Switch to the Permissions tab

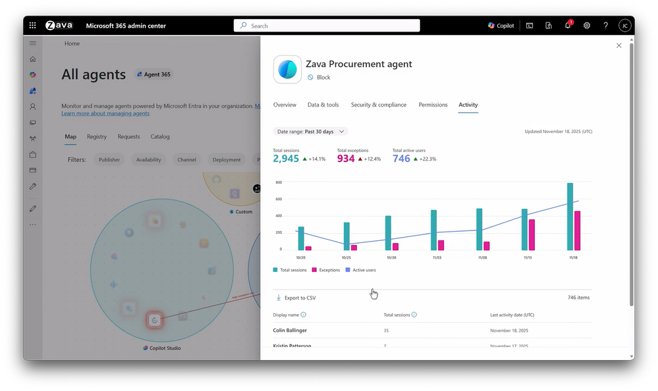[x=433, y=105]
